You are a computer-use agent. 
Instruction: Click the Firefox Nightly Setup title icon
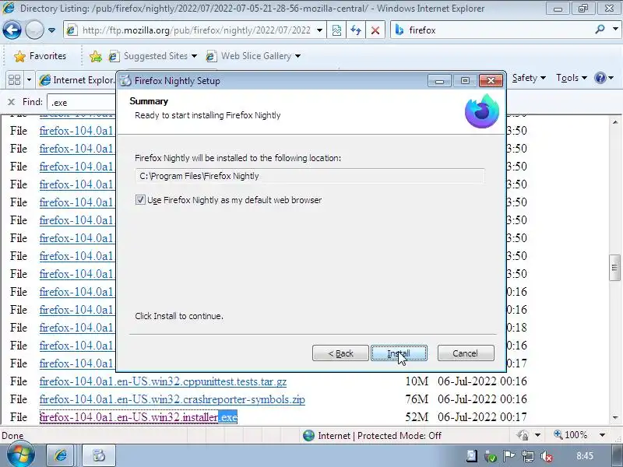point(125,81)
